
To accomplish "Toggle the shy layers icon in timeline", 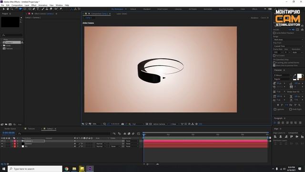I will click(125, 134).
